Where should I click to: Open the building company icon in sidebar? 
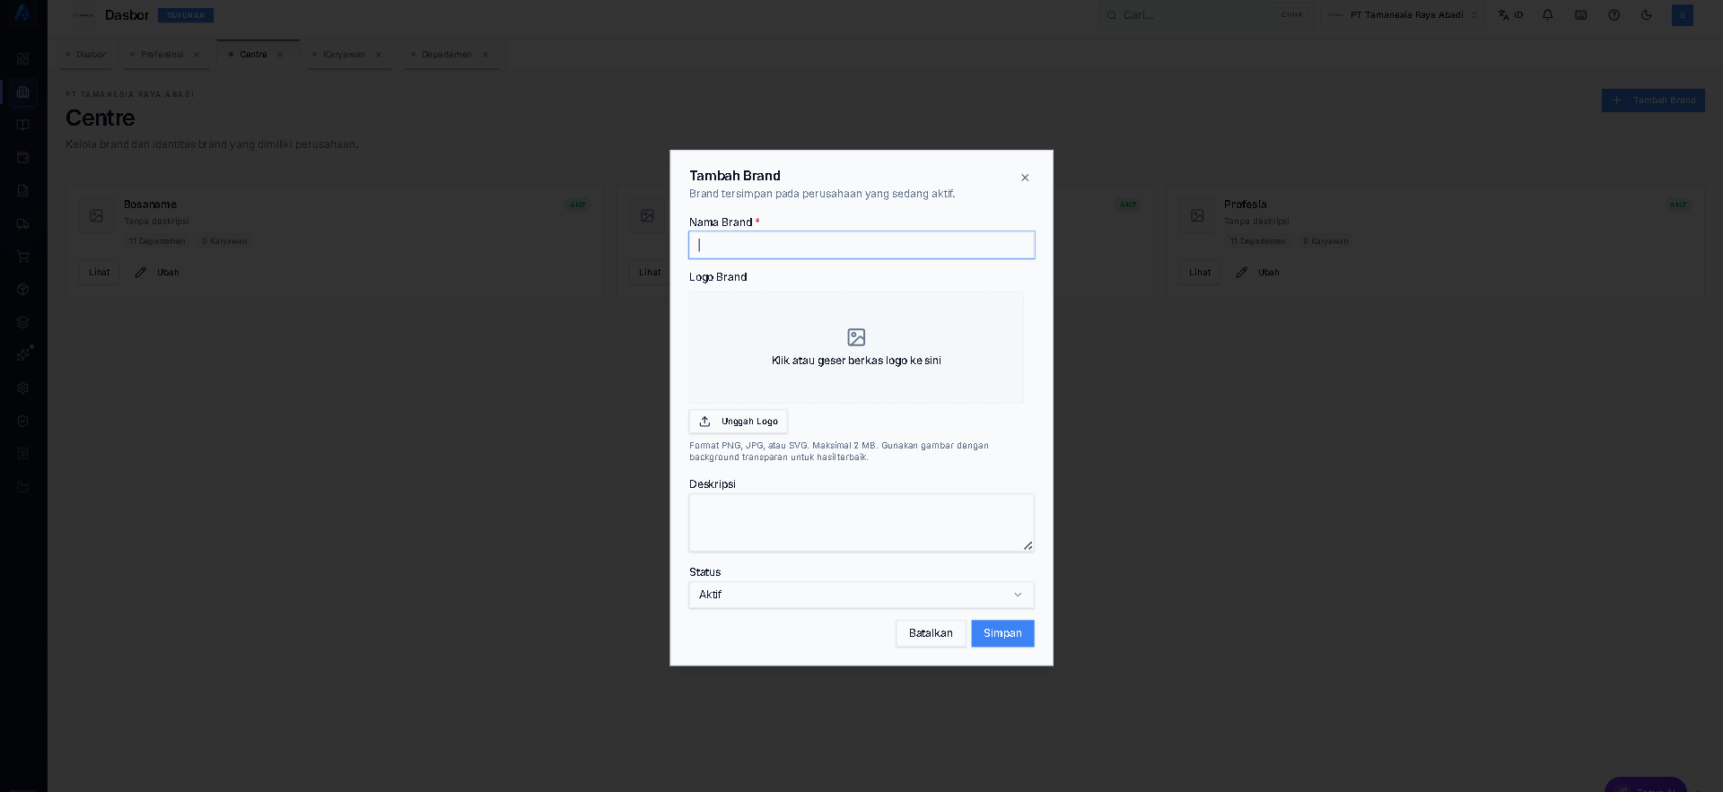[23, 92]
